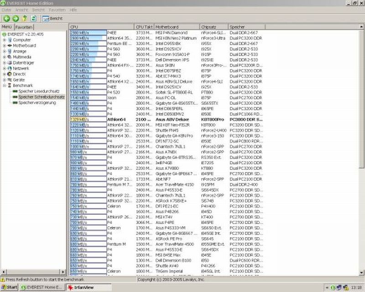Image resolution: width=365 pixels, height=292 pixels.
Task: Select the Acer TravelMate 4150 row
Action: (x=167, y=184)
